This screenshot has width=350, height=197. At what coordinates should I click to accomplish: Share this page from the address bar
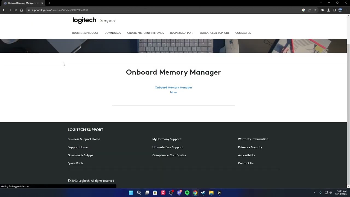[310, 10]
